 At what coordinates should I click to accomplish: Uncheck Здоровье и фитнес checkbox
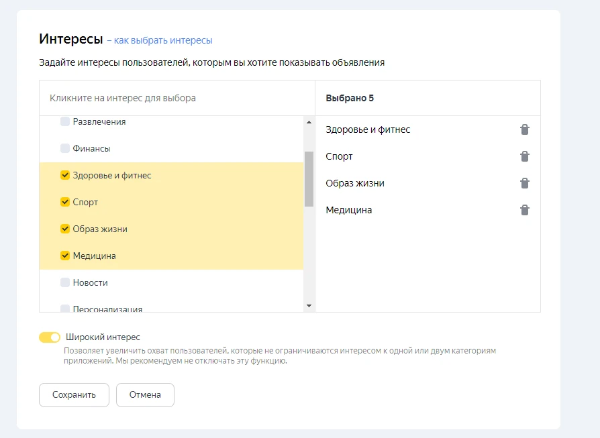(x=65, y=175)
